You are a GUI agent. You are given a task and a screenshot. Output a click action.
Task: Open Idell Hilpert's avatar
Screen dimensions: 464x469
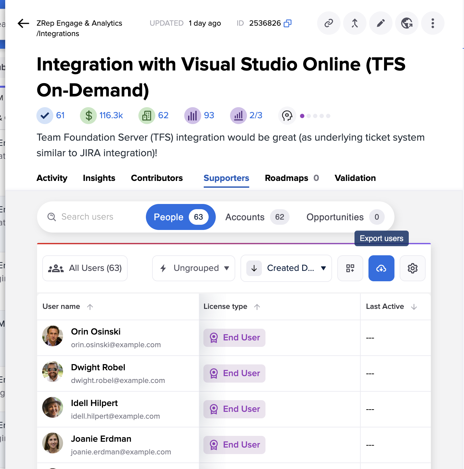click(x=53, y=407)
